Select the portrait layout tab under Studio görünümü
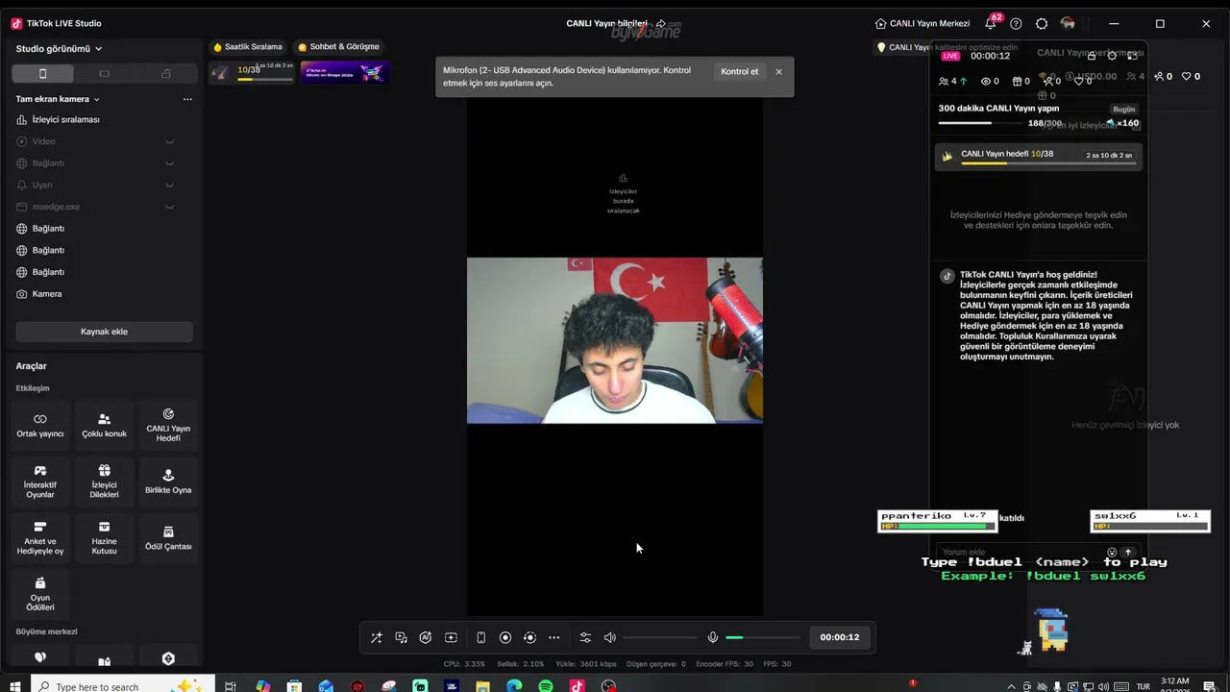 coord(42,74)
